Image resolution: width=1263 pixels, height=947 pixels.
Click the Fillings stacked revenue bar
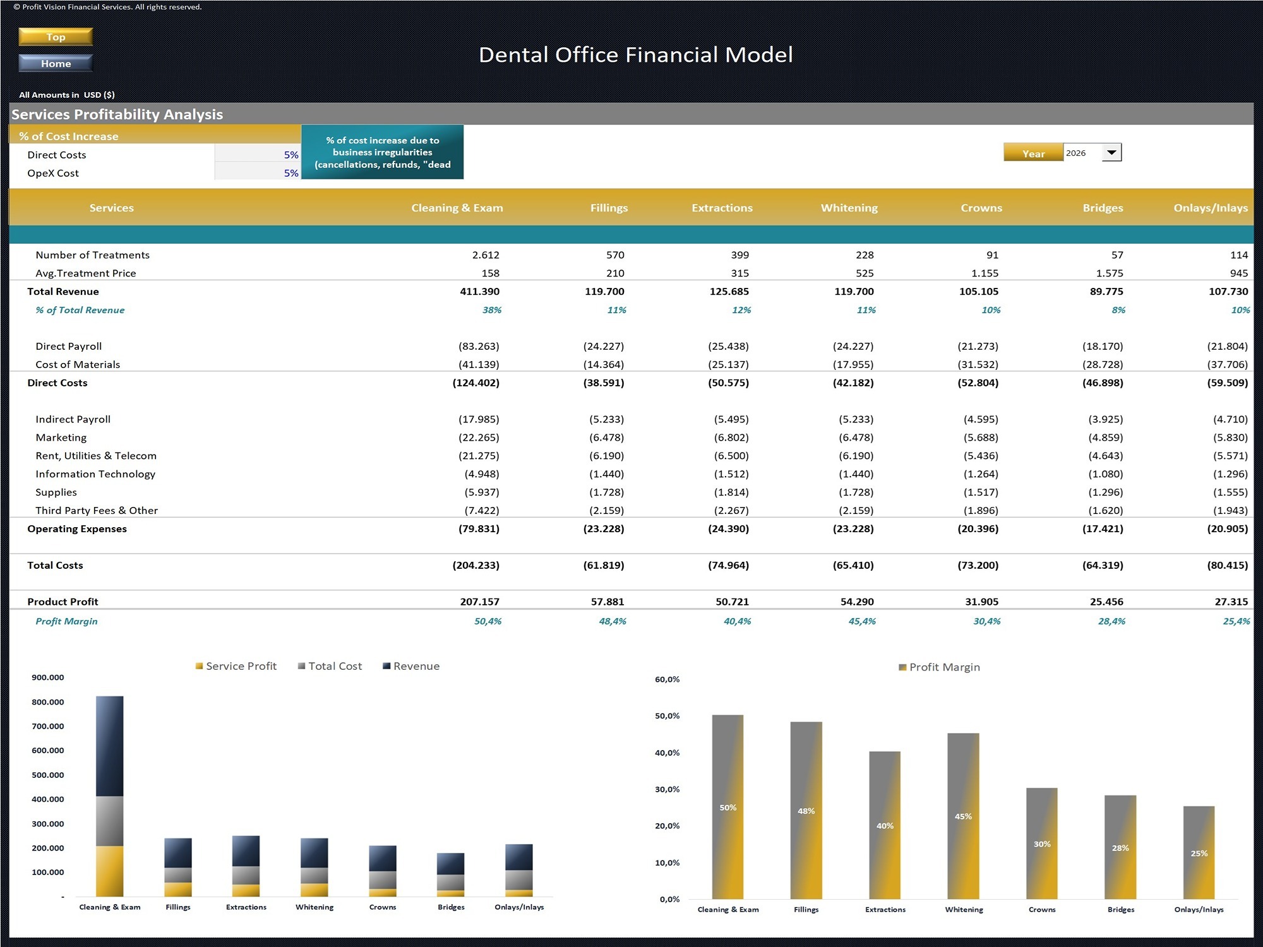pos(178,853)
